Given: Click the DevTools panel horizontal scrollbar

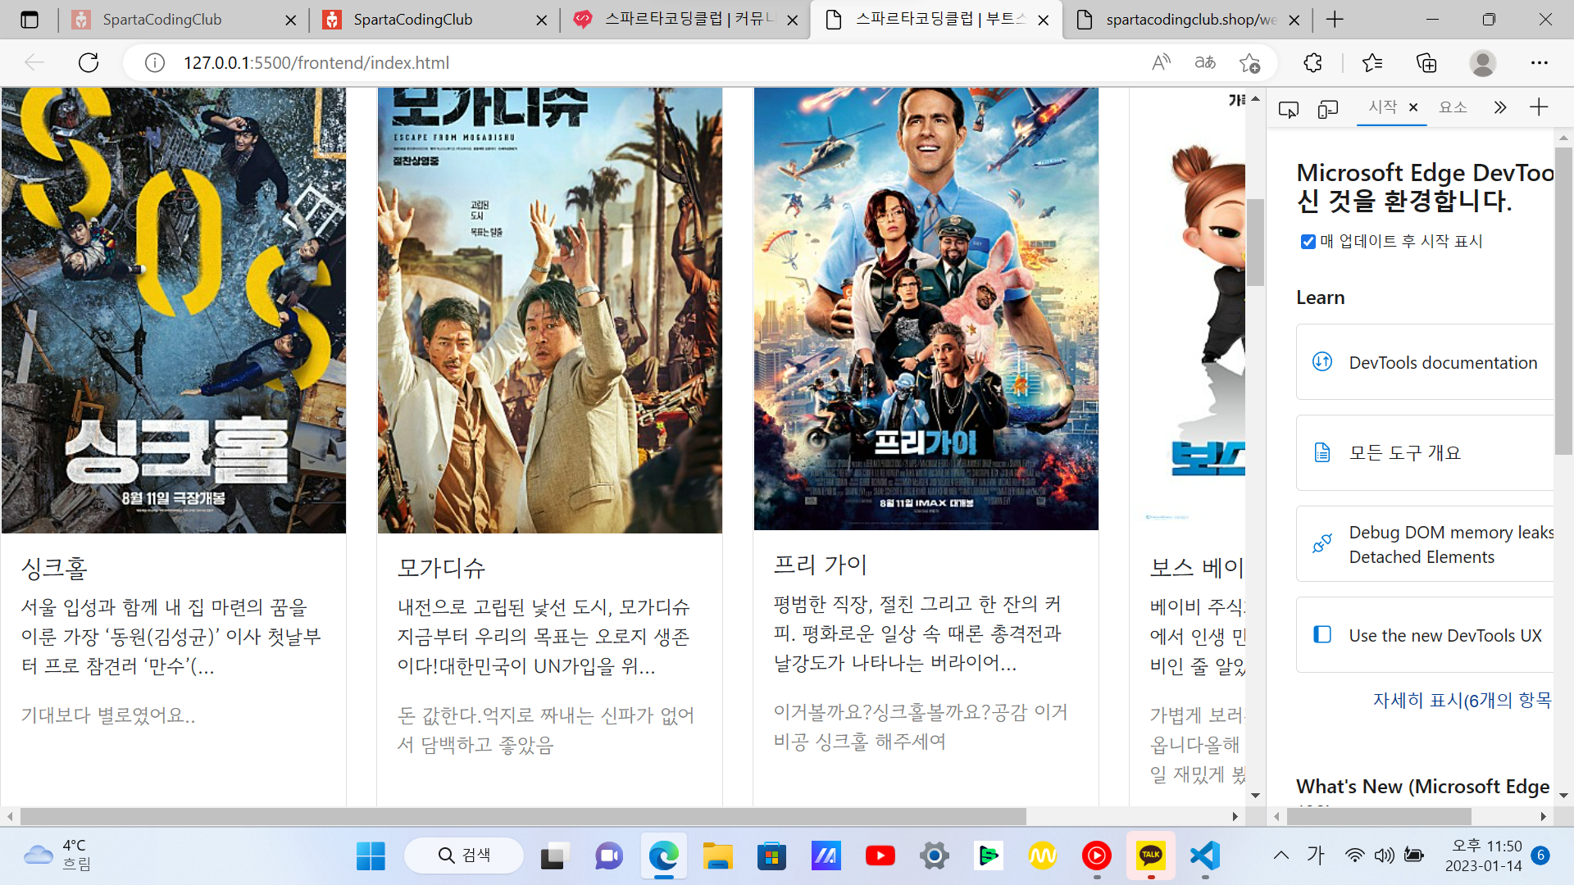Looking at the screenshot, I should point(1379,816).
